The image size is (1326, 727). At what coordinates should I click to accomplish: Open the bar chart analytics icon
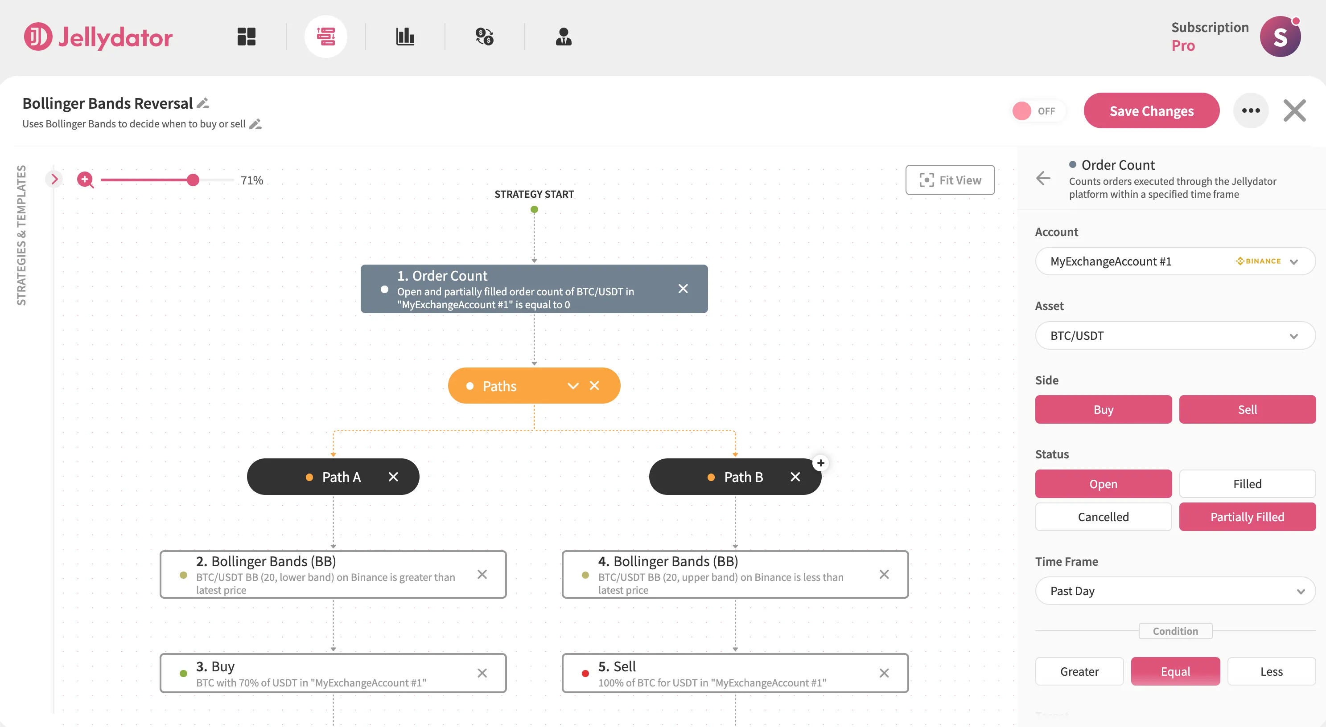tap(405, 37)
